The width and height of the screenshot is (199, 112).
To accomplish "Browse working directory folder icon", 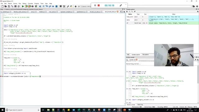I will [x=194, y=6].
